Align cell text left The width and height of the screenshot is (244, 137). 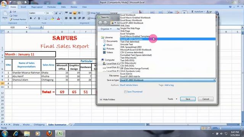pyautogui.click(x=66, y=18)
